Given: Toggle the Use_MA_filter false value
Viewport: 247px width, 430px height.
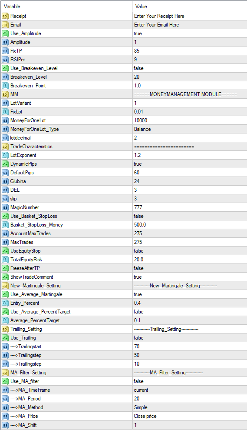Looking at the screenshot, I should click(x=190, y=381).
